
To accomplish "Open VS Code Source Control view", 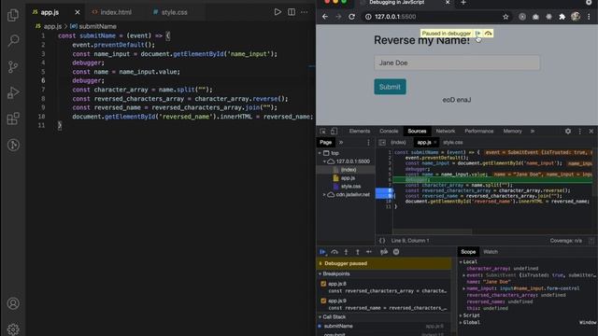I will 13,66.
